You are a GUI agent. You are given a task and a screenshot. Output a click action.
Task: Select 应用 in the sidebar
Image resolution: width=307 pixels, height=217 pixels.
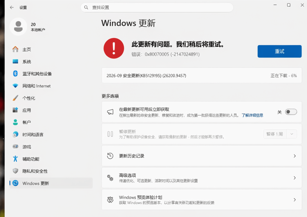(51, 110)
